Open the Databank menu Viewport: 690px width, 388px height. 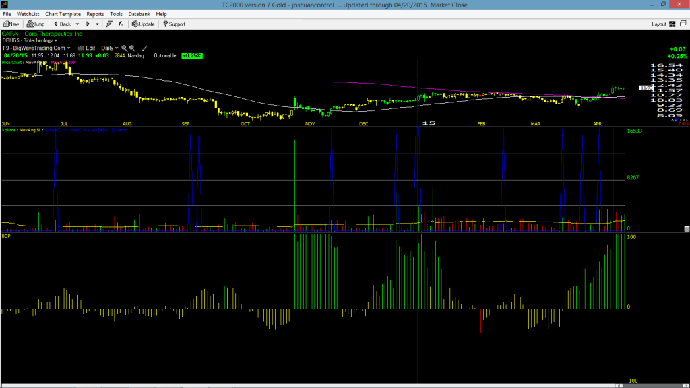coord(139,14)
